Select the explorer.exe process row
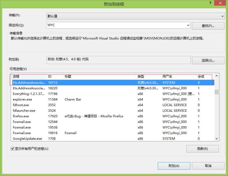 pyautogui.click(x=113, y=99)
